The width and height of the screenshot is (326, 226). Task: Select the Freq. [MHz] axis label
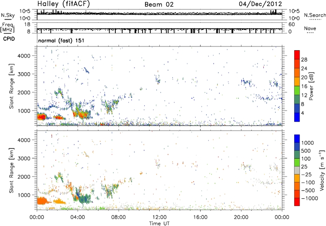coord(7,27)
